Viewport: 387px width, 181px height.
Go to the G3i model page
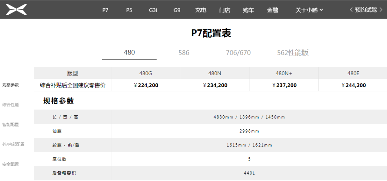153,10
